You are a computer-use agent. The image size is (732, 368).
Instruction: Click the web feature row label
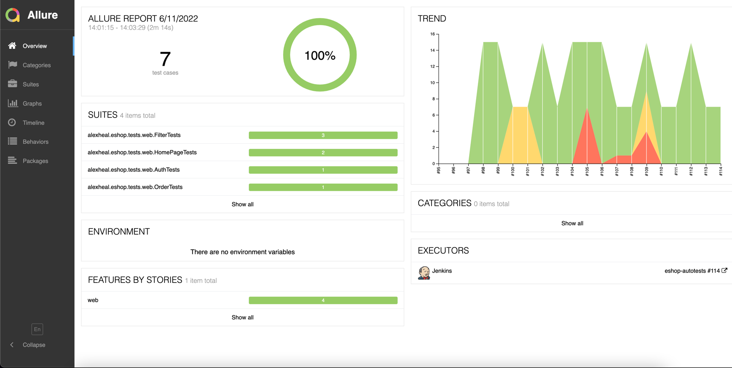[93, 300]
